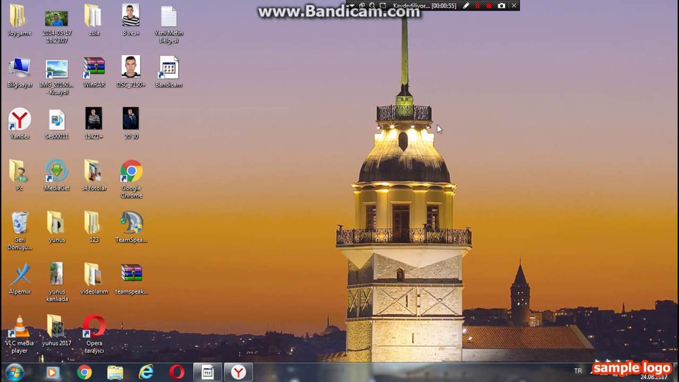Select the DSC_7150+ photo file
Viewport: 679px width, 382px height.
click(131, 72)
